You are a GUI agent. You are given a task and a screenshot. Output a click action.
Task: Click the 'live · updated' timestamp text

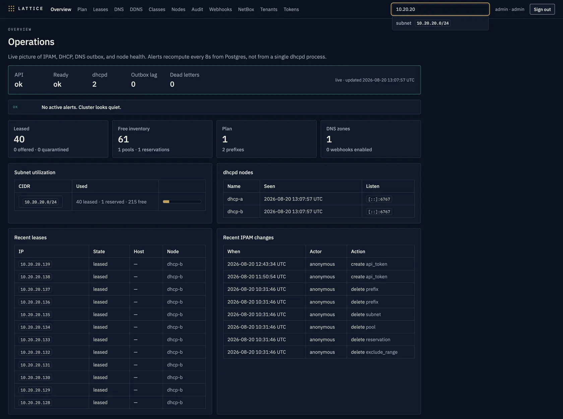[x=375, y=80]
